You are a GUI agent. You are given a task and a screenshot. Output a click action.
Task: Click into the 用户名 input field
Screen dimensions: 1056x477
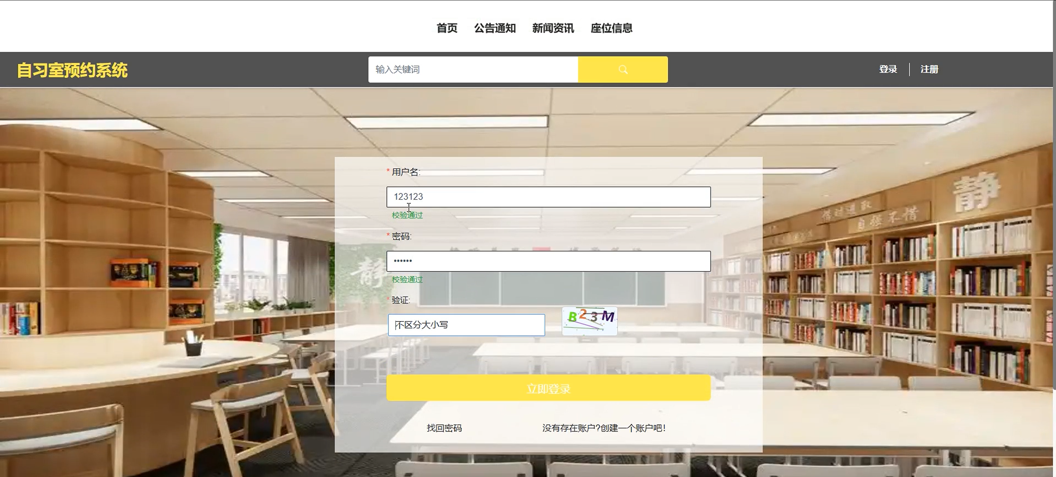(548, 197)
